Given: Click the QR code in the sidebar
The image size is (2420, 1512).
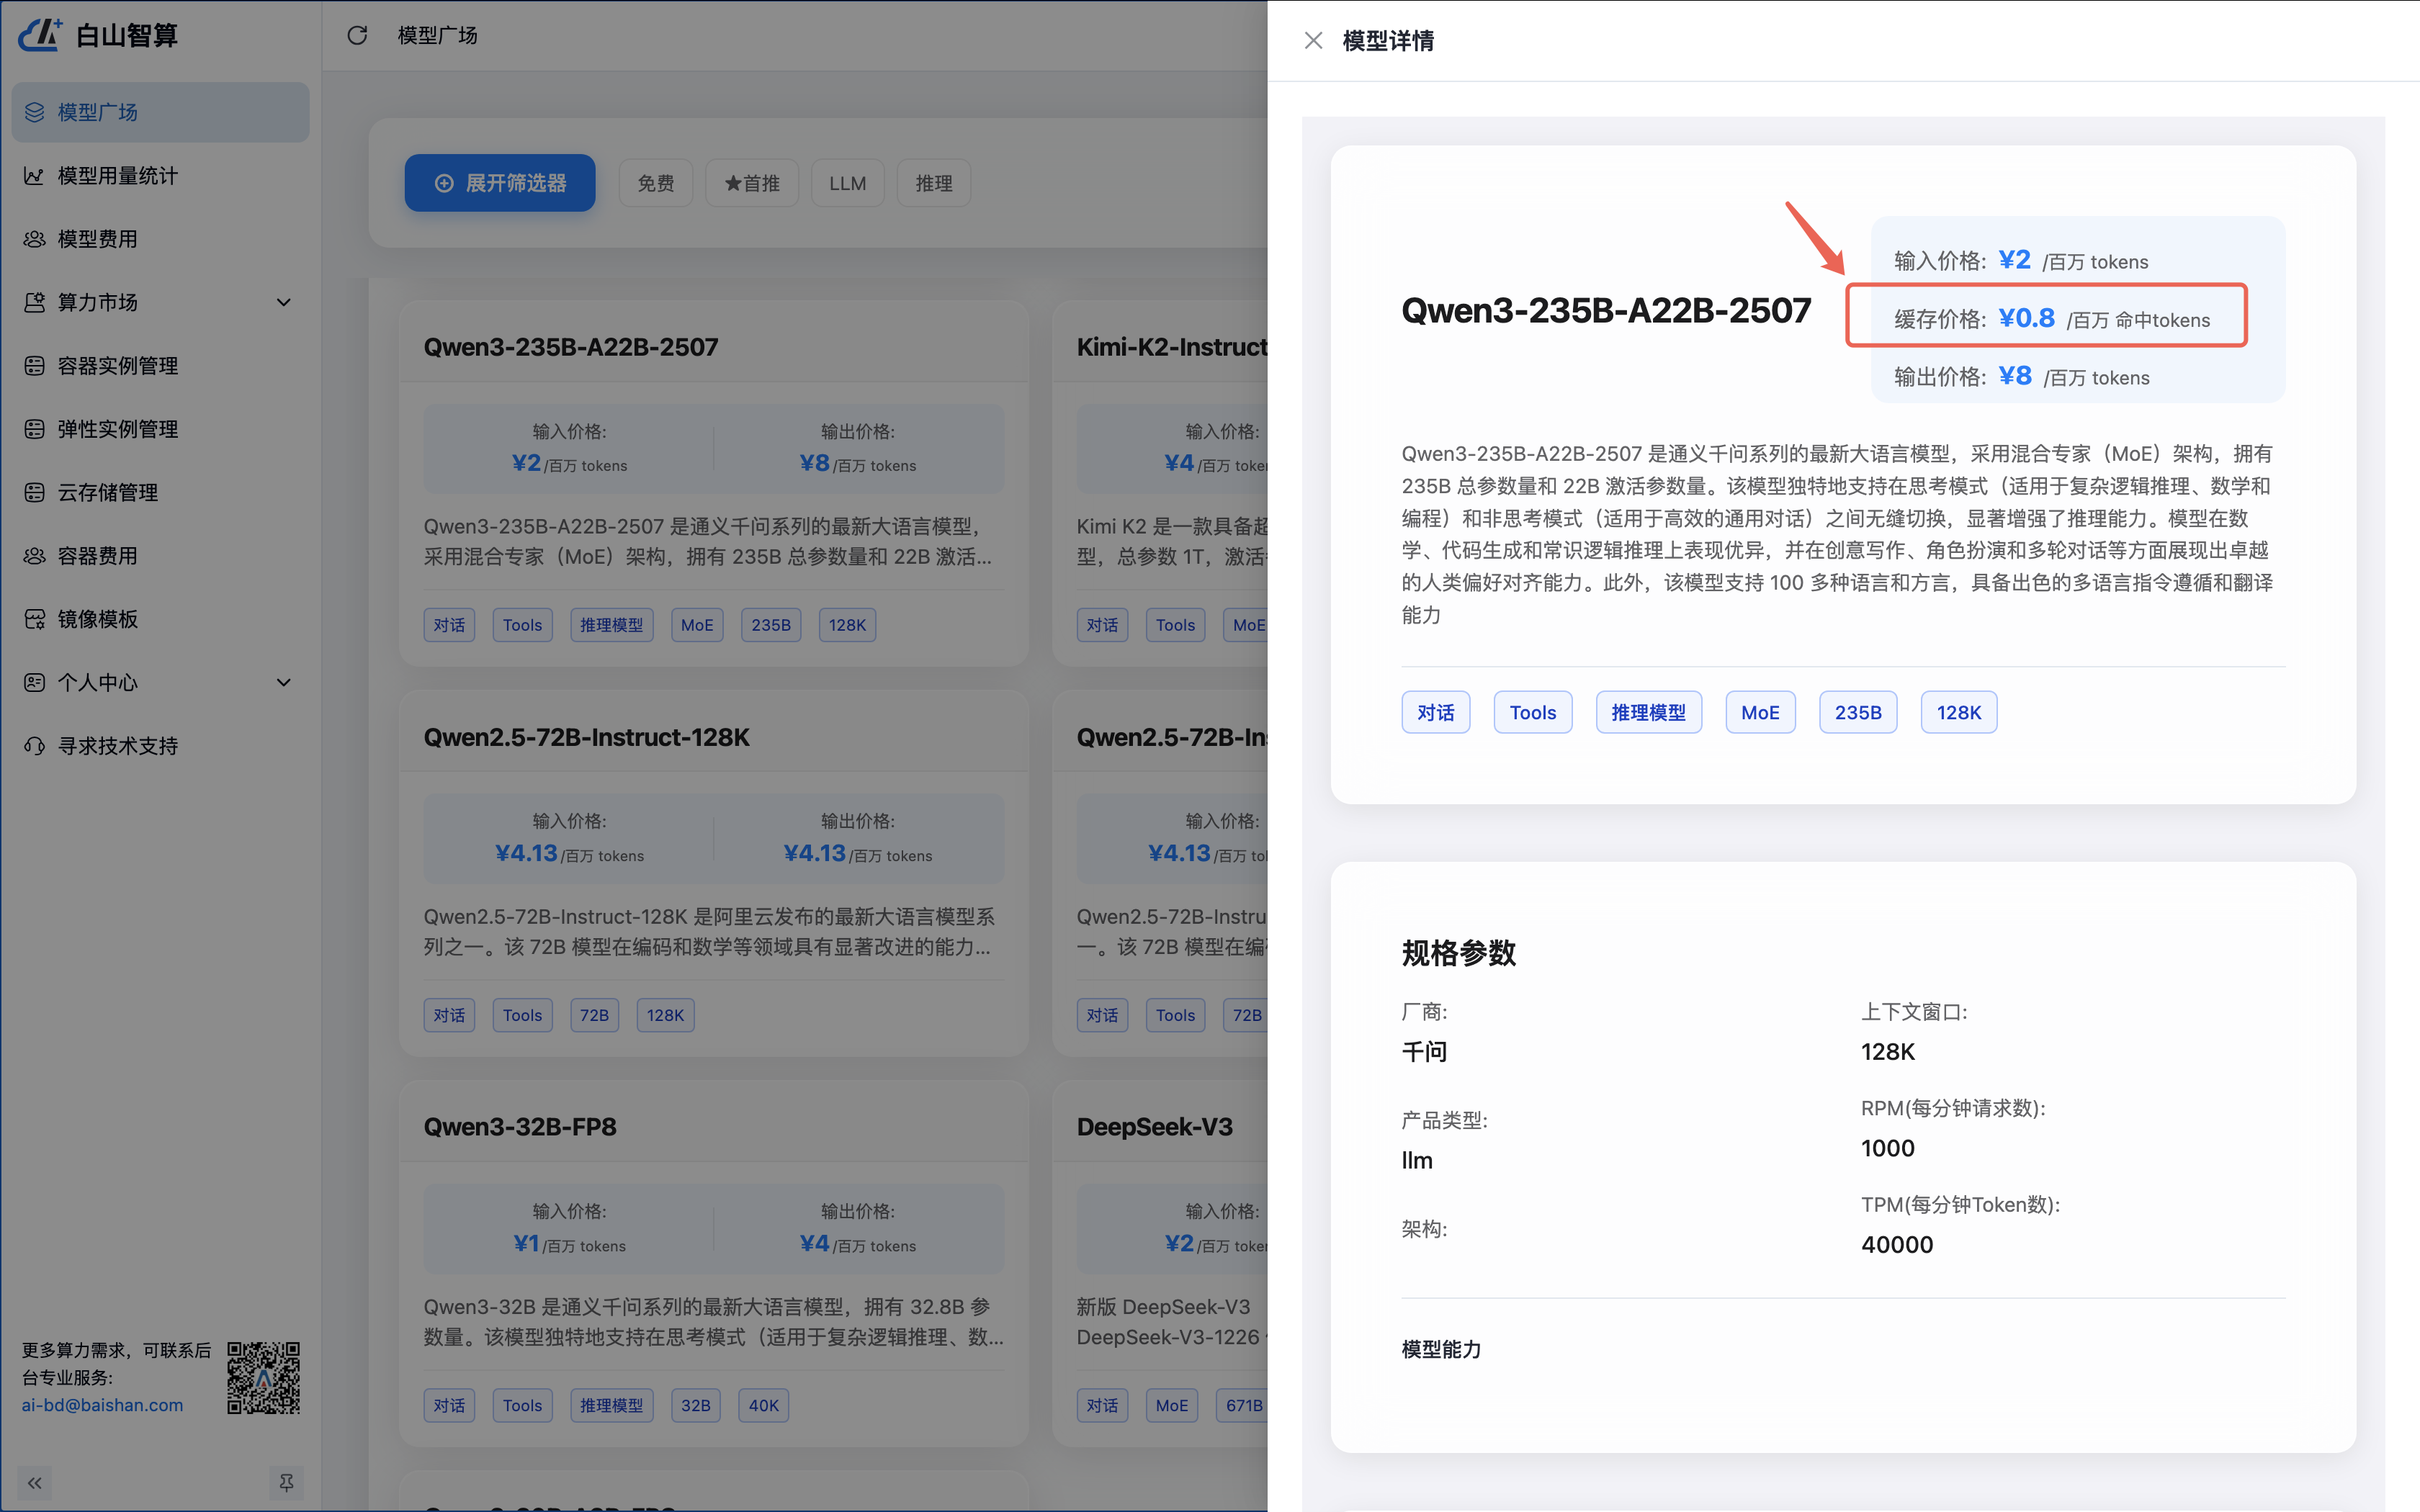Looking at the screenshot, I should click(264, 1378).
